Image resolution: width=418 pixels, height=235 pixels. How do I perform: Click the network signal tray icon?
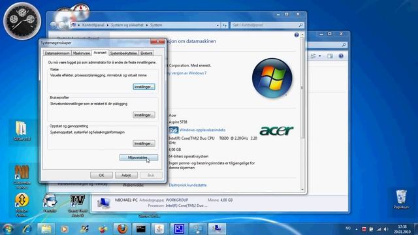click(379, 229)
